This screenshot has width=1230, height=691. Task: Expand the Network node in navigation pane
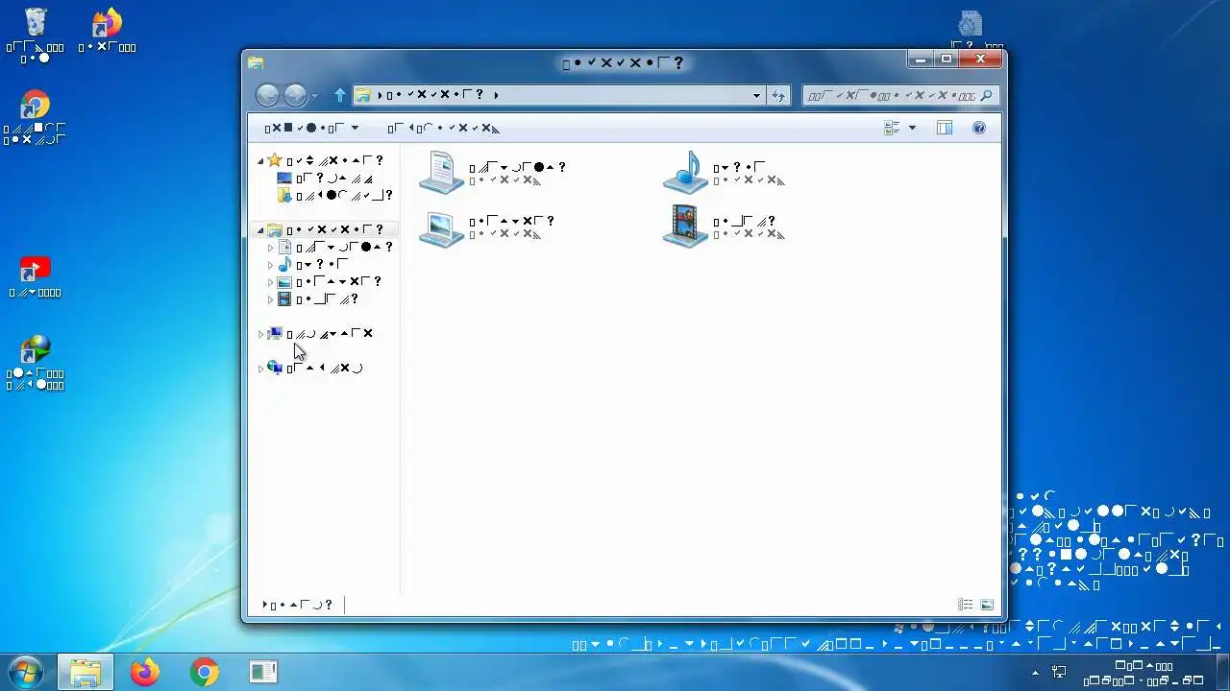coord(260,369)
